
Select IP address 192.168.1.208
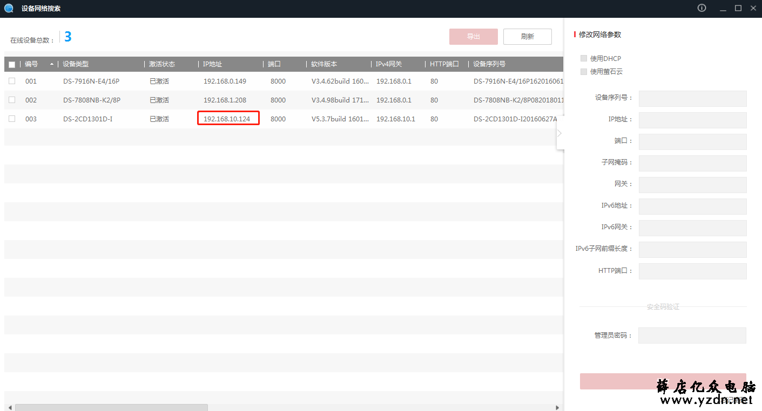tap(225, 100)
